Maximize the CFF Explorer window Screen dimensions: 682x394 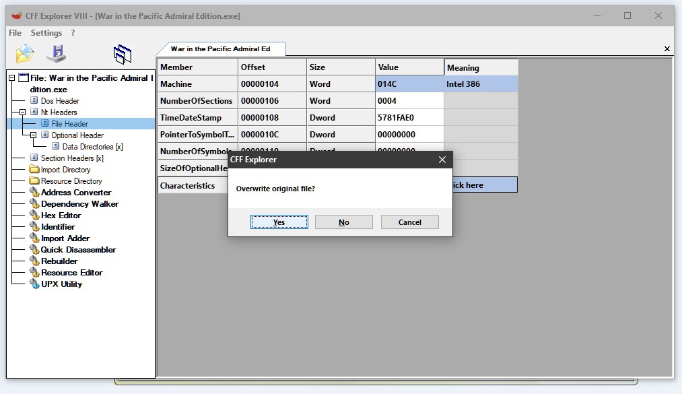[x=627, y=15]
